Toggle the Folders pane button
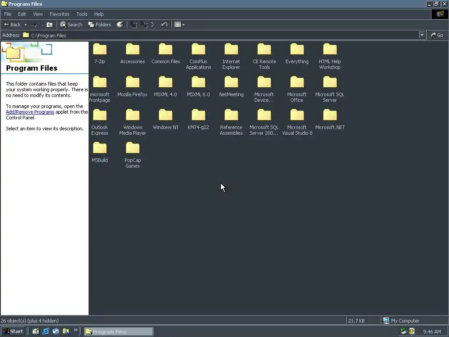Screen dimensions: 449x337 point(100,25)
